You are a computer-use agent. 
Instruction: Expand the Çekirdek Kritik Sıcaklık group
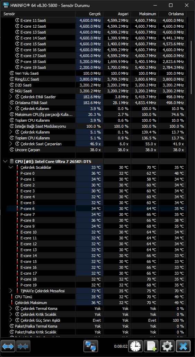pyautogui.click(x=11, y=314)
